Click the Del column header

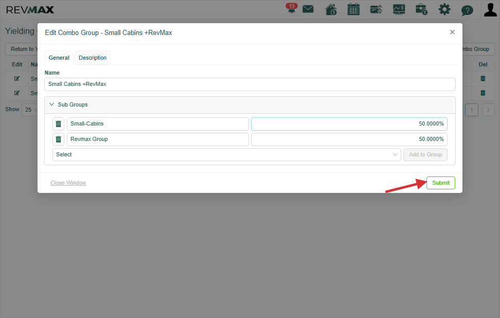[x=483, y=64]
